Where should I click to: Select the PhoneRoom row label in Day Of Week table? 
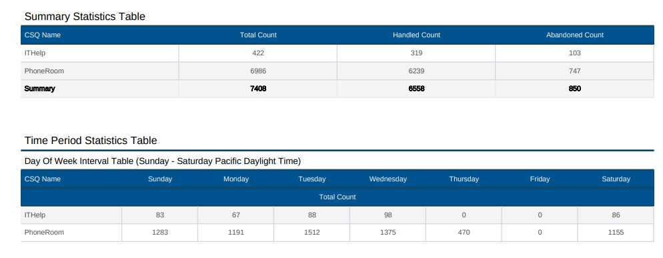(44, 232)
